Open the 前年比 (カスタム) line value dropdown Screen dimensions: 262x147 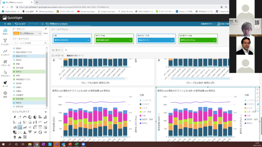(x=198, y=40)
